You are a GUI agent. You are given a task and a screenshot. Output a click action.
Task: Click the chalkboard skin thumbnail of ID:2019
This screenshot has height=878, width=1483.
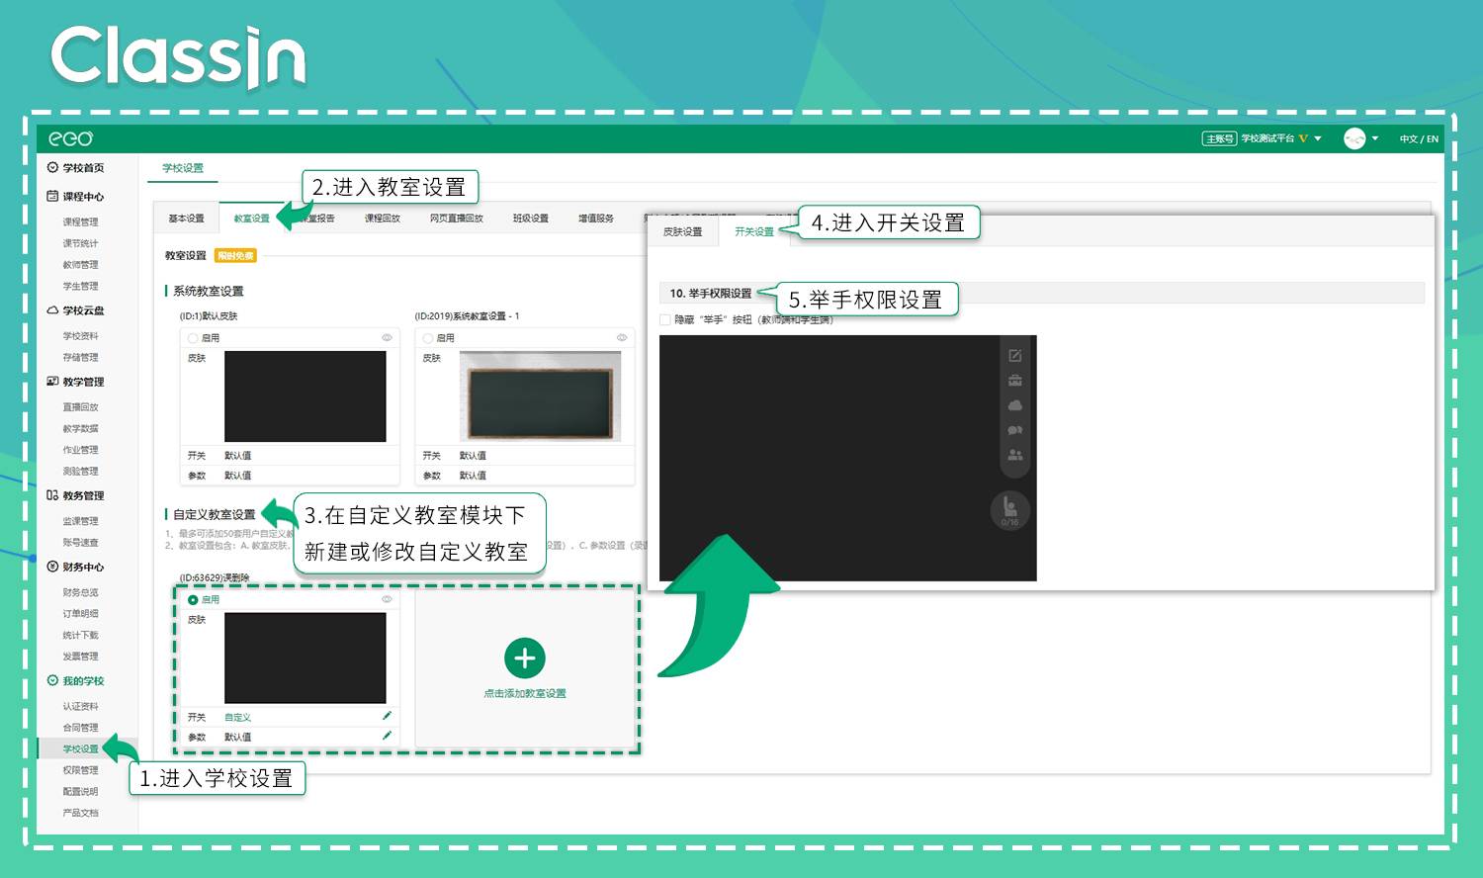click(541, 396)
